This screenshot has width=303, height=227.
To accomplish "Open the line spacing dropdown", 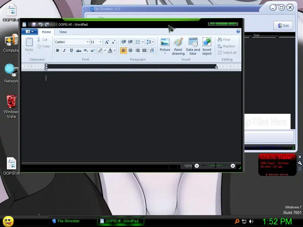I will coord(150,42).
